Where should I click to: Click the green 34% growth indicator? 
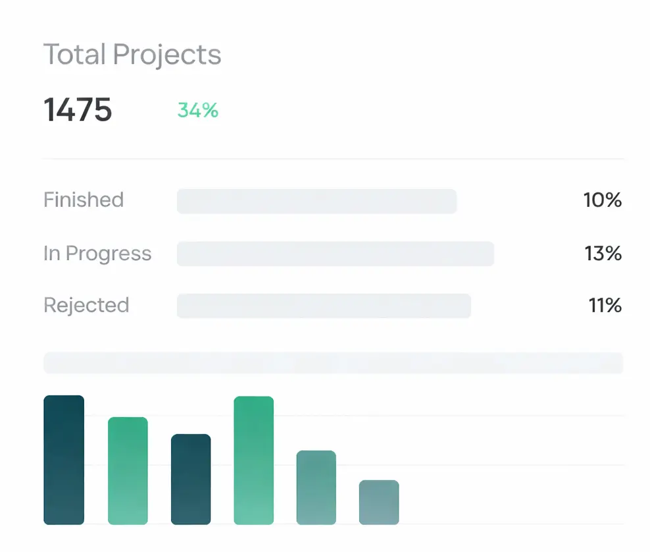click(197, 111)
